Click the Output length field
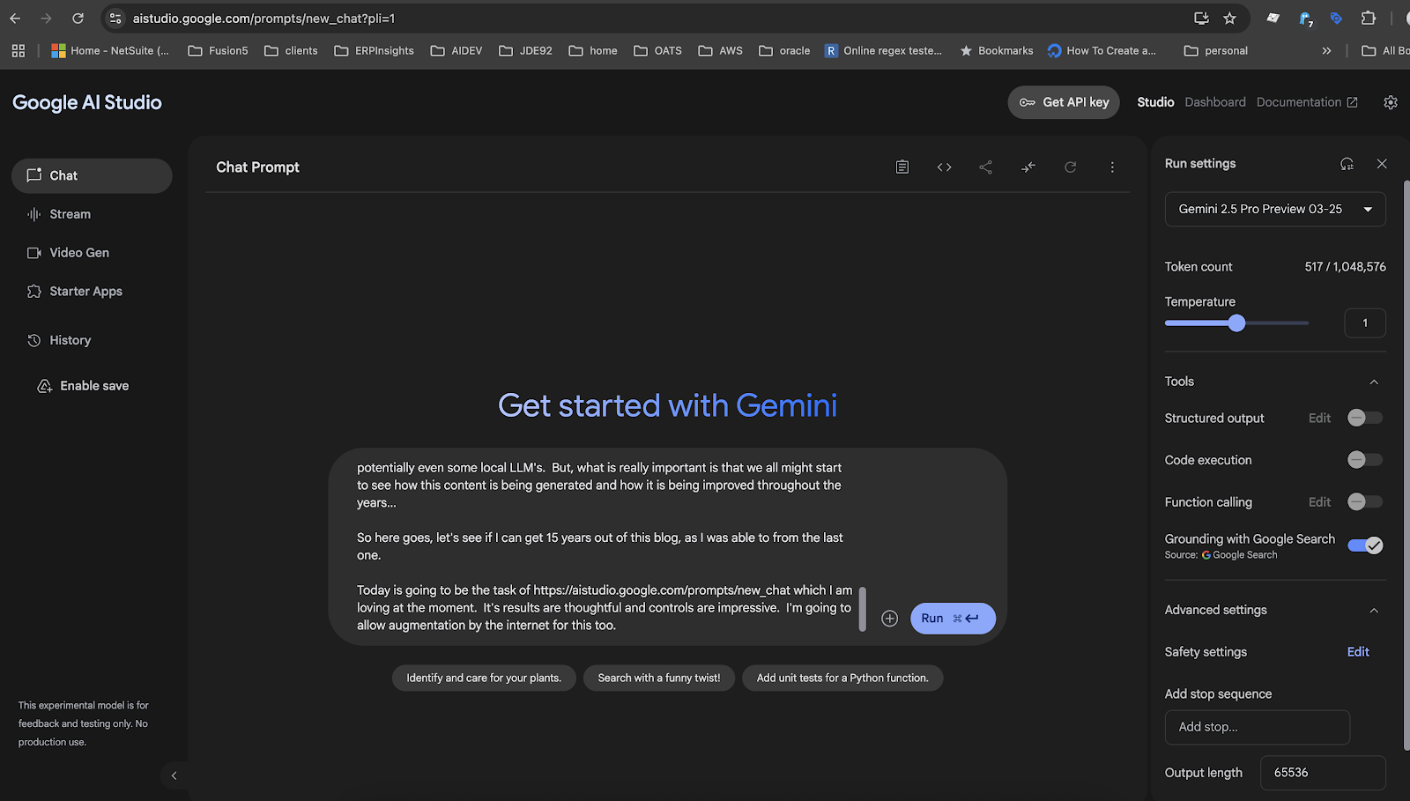1410x801 pixels. 1323,773
